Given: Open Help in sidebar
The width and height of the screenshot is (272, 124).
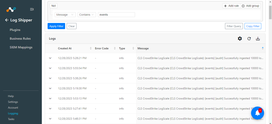Looking at the screenshot, I should pos(11,96).
